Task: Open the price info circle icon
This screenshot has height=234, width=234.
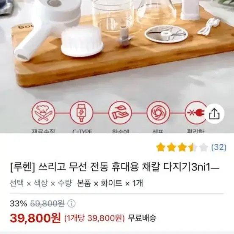Action: click(x=72, y=204)
